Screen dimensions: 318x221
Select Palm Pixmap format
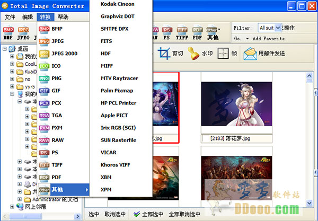(x=121, y=91)
